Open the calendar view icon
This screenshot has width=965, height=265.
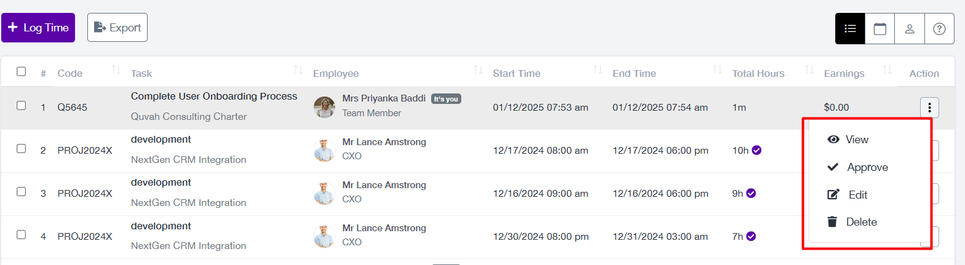[880, 28]
